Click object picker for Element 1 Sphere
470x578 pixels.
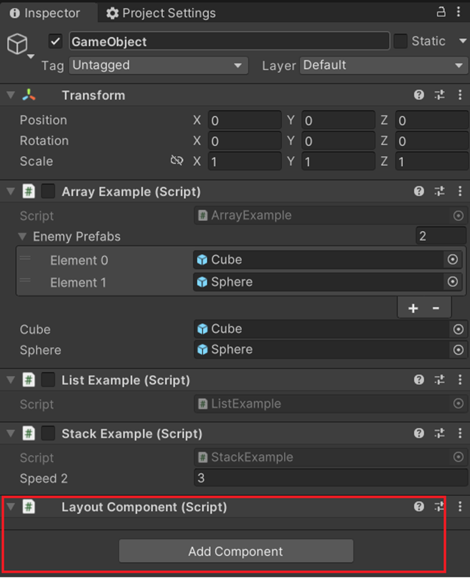[453, 282]
